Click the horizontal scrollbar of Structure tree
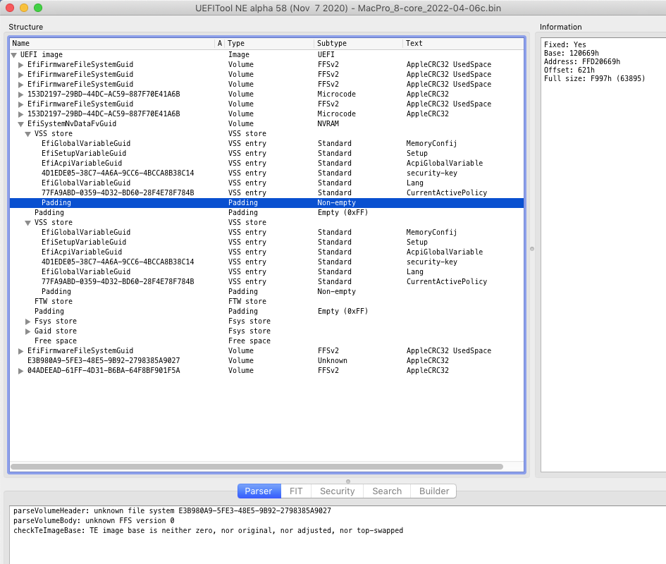Screen dimensions: 666x564 tap(257, 467)
